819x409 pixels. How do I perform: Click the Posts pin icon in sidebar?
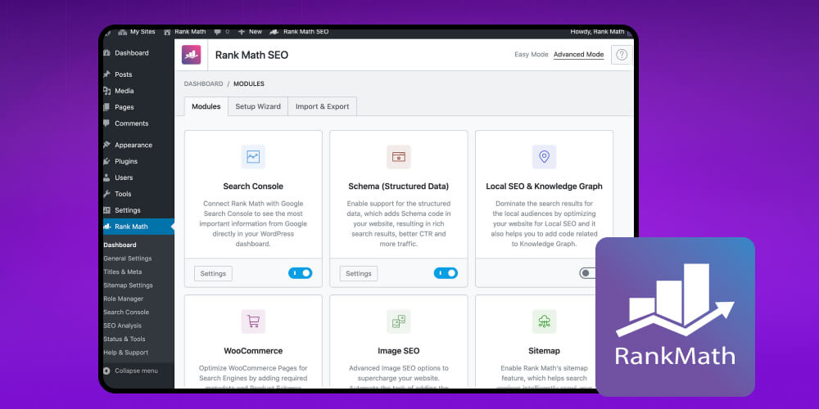pos(106,74)
